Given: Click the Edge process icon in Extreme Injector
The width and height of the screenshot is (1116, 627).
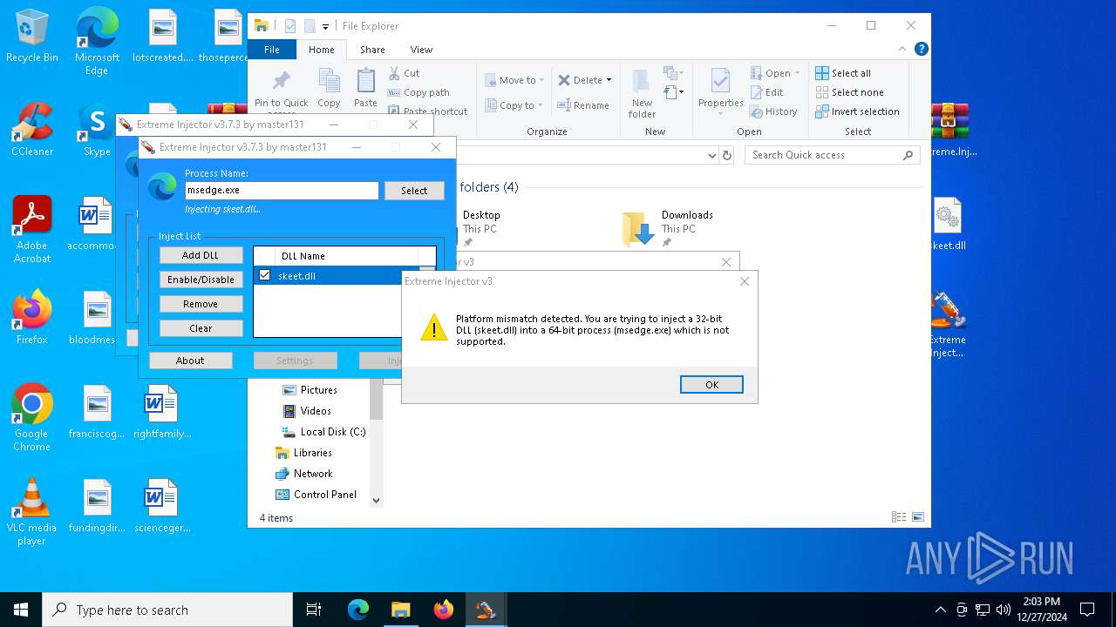Looking at the screenshot, I should point(162,187).
